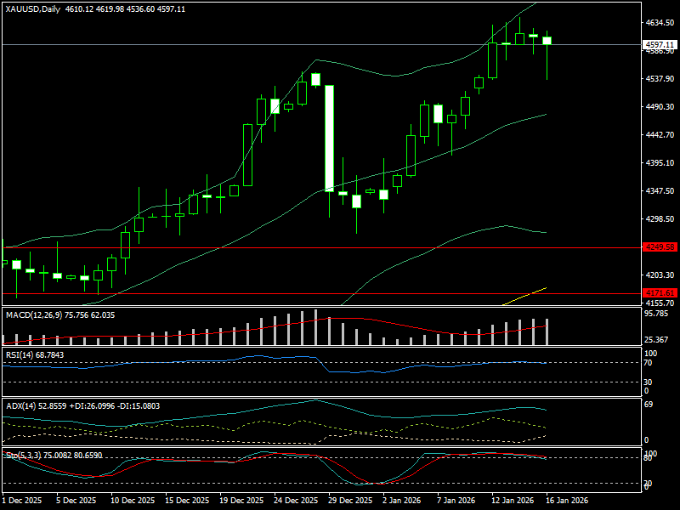Select the red 4249.58 price level tag
680x510 pixels.
660,247
